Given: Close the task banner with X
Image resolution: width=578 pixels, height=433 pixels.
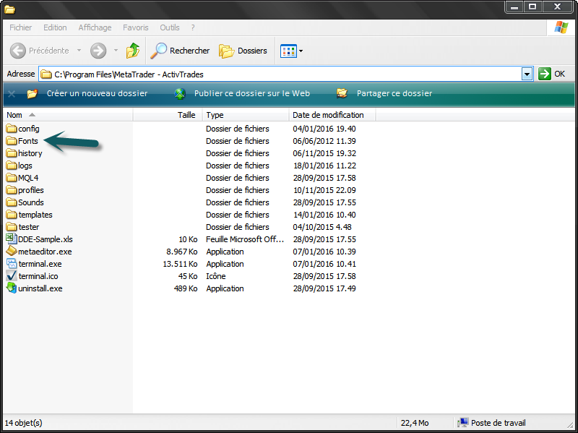Looking at the screenshot, I should [12, 94].
